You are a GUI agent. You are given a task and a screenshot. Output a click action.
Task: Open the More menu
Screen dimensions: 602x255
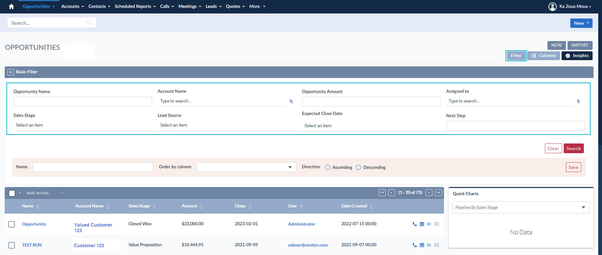tap(257, 7)
